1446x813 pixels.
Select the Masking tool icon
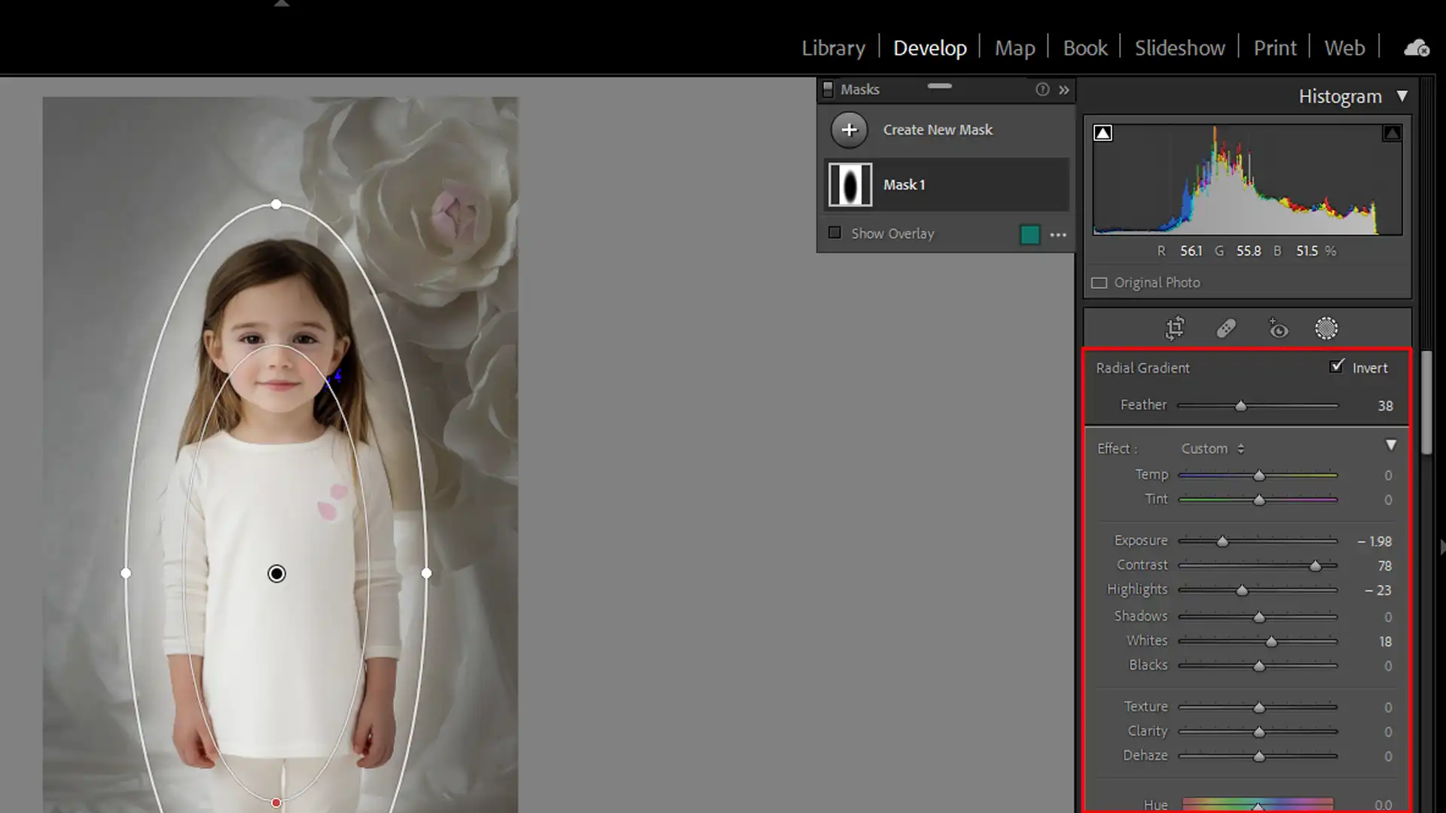[x=1326, y=328]
